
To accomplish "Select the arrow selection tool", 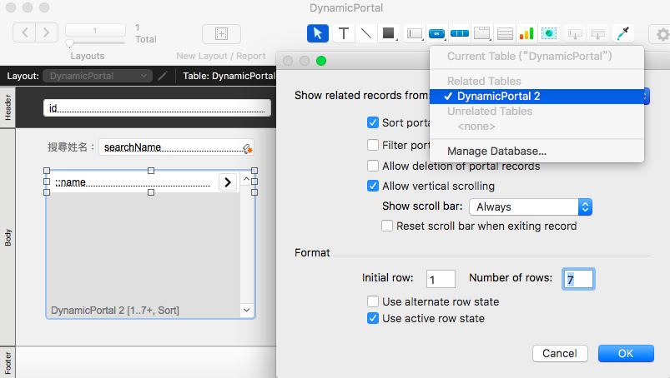I will (x=318, y=33).
